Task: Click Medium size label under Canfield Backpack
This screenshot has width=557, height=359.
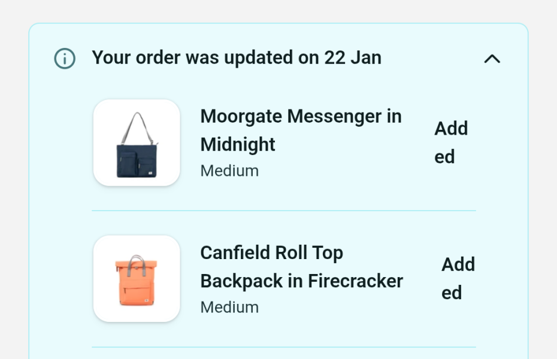Action: (229, 308)
